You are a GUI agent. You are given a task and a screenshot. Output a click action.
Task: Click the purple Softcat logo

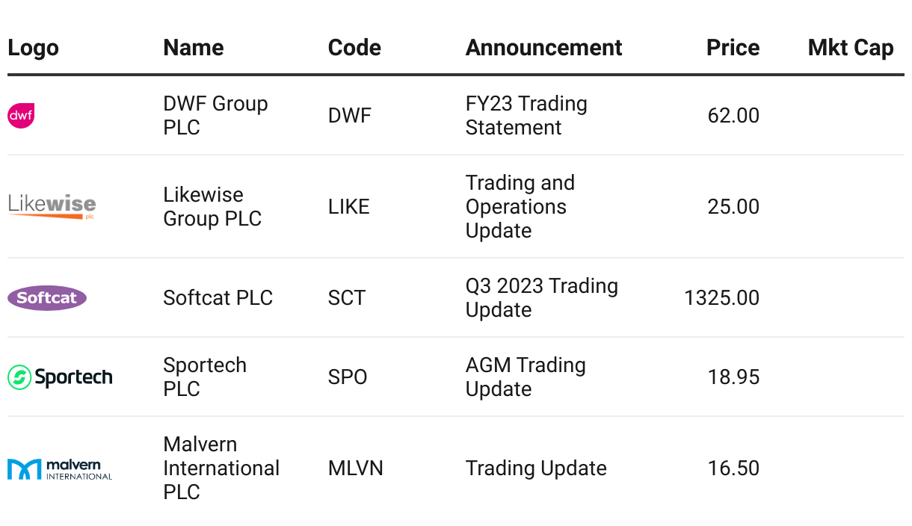[x=47, y=298]
